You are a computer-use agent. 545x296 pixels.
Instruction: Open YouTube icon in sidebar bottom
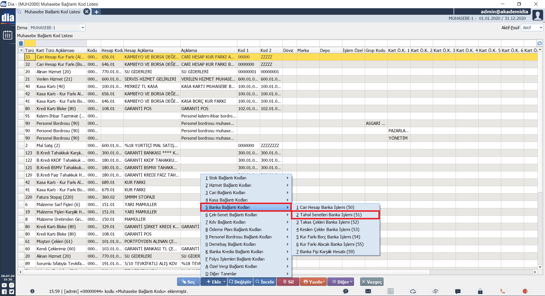coord(4,285)
